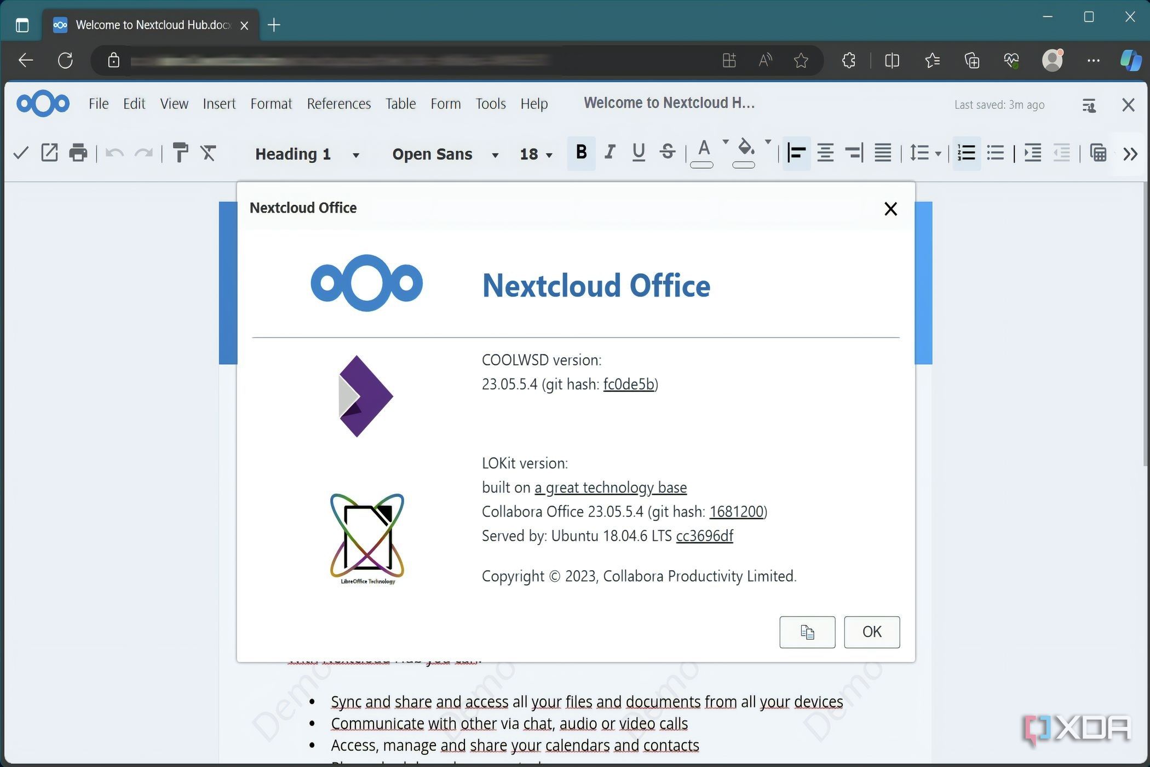Click the Print icon in toolbar
The image size is (1150, 767).
[78, 153]
